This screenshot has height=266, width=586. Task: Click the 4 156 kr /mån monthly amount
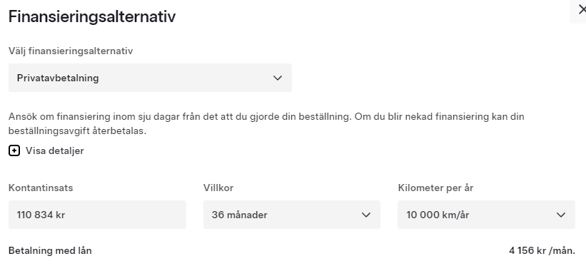click(542, 250)
